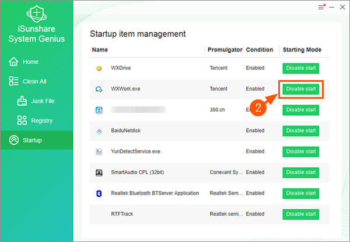Open Registry cleaner
Viewport: 350px width, 242px height.
pyautogui.click(x=37, y=120)
